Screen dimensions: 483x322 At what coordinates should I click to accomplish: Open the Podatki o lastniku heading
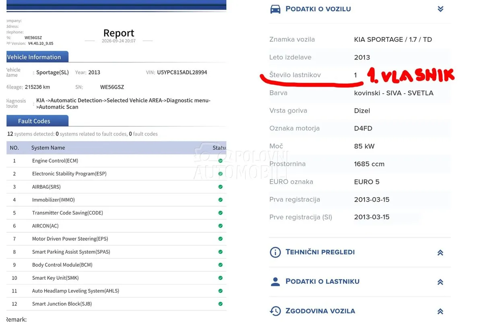[322, 281]
